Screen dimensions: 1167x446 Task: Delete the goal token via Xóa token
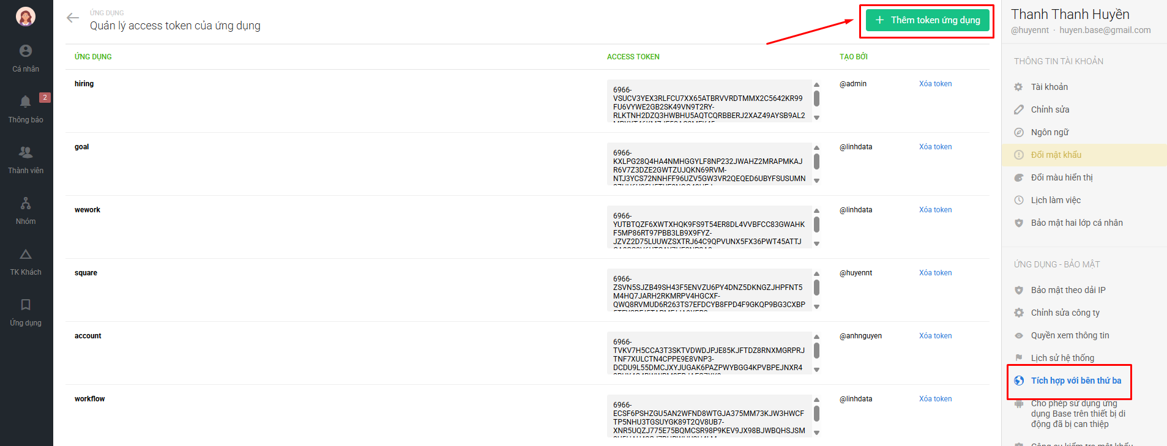pos(935,147)
